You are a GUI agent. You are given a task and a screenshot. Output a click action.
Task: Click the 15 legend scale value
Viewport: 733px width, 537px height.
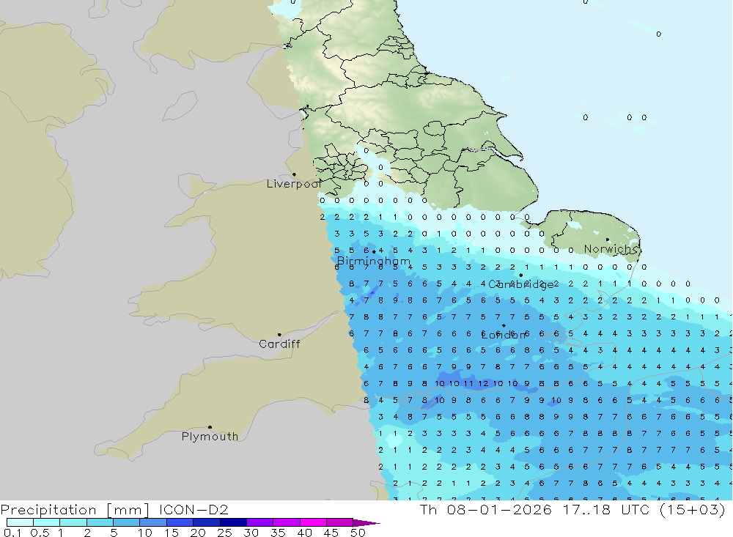(x=171, y=533)
